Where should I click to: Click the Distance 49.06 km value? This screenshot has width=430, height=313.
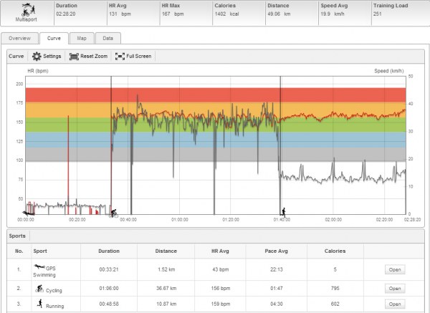tap(279, 14)
